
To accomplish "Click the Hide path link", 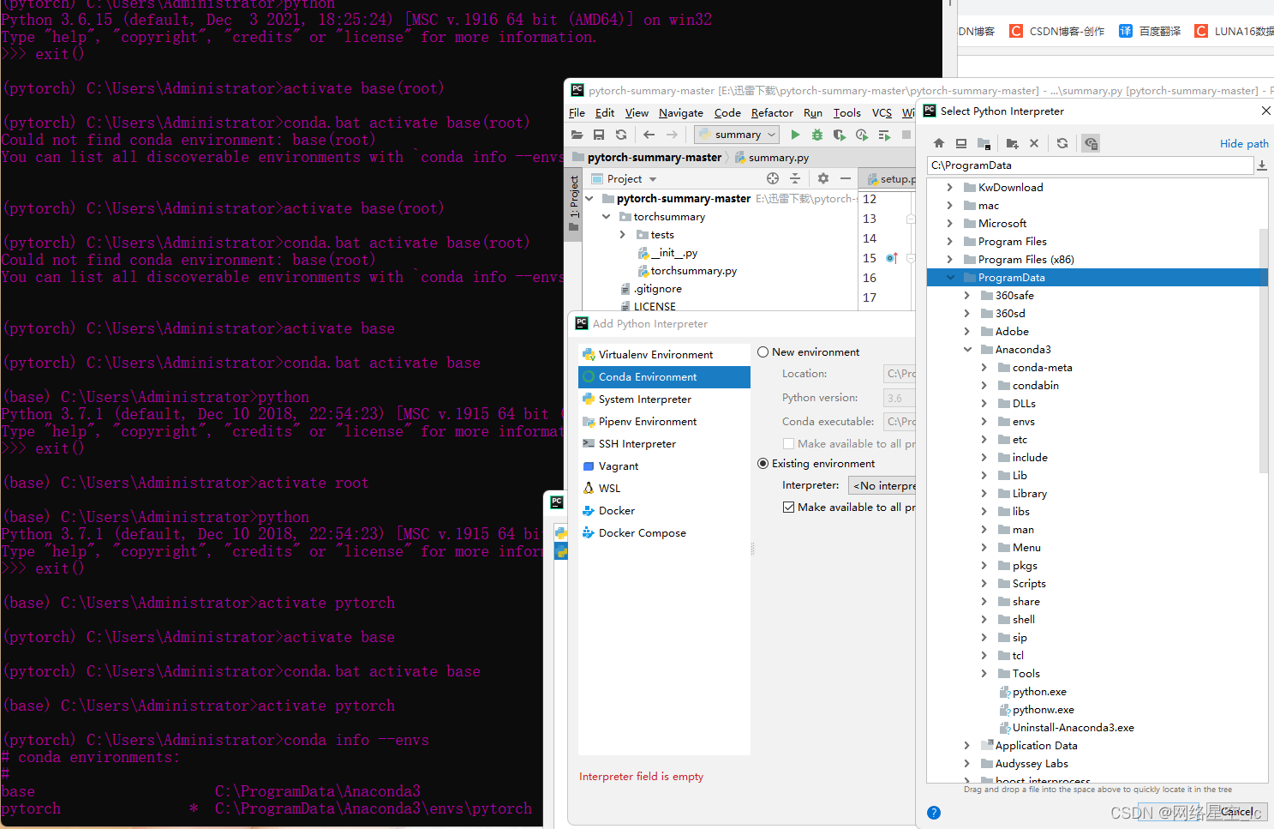I will point(1244,144).
